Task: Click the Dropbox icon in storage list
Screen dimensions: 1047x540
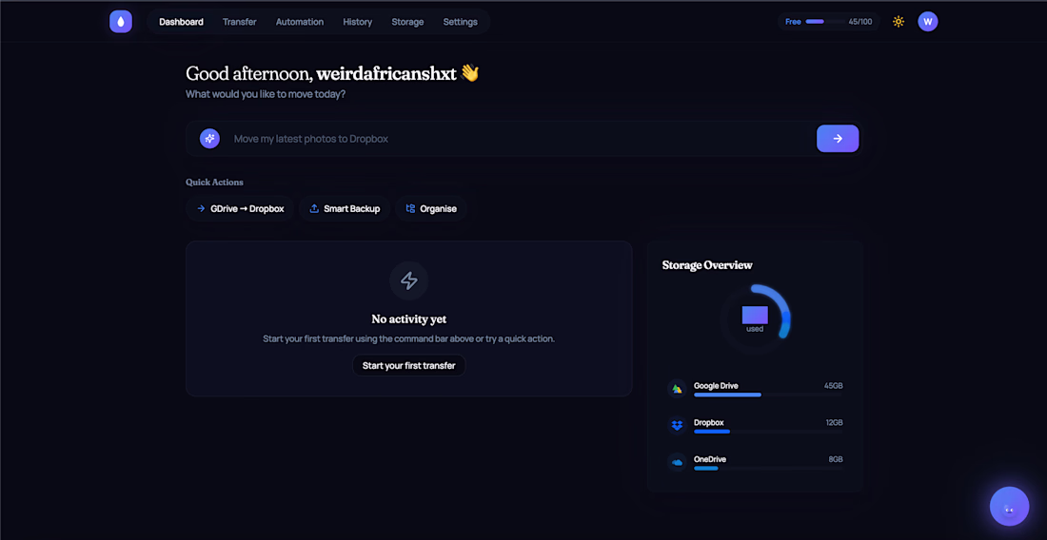Action: tap(677, 425)
